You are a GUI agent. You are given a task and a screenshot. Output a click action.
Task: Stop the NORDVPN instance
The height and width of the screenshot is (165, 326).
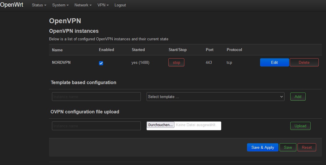176,62
